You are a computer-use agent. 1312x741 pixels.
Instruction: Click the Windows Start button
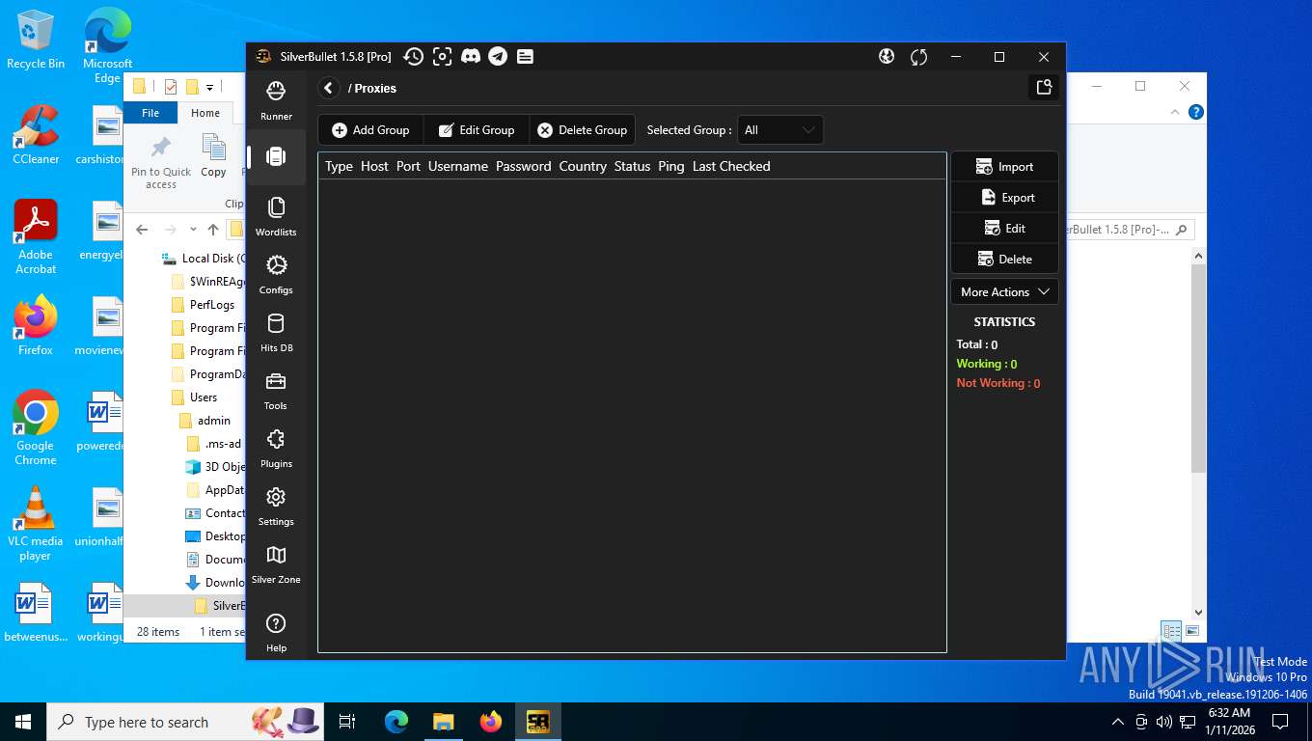pos(23,722)
